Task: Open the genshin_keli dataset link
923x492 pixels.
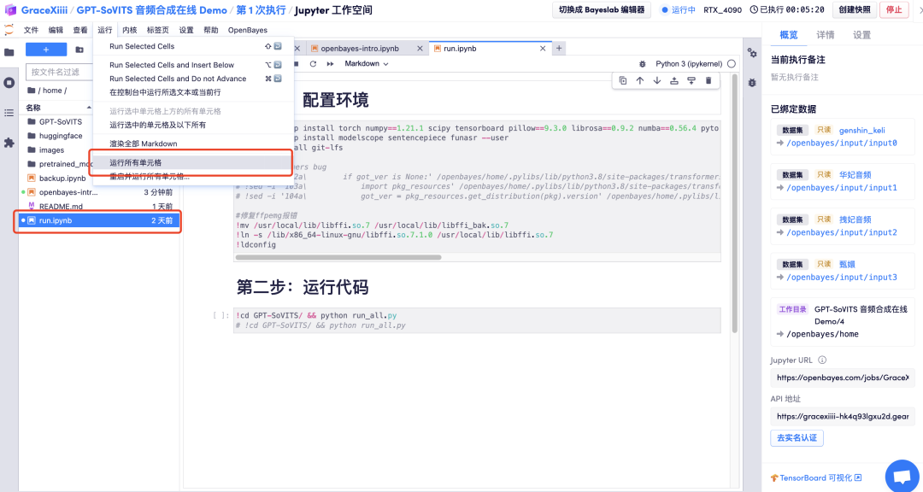Action: (x=861, y=130)
